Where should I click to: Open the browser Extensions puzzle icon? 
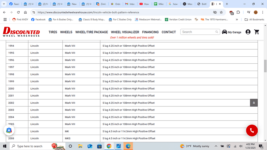click(x=238, y=12)
